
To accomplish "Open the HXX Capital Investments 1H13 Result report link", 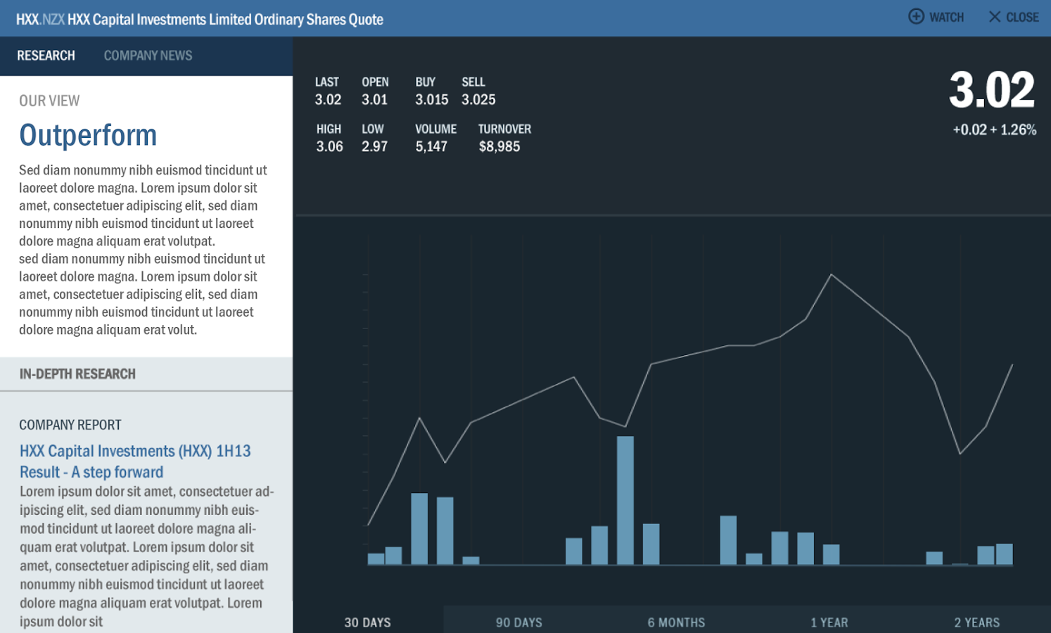I will [135, 461].
